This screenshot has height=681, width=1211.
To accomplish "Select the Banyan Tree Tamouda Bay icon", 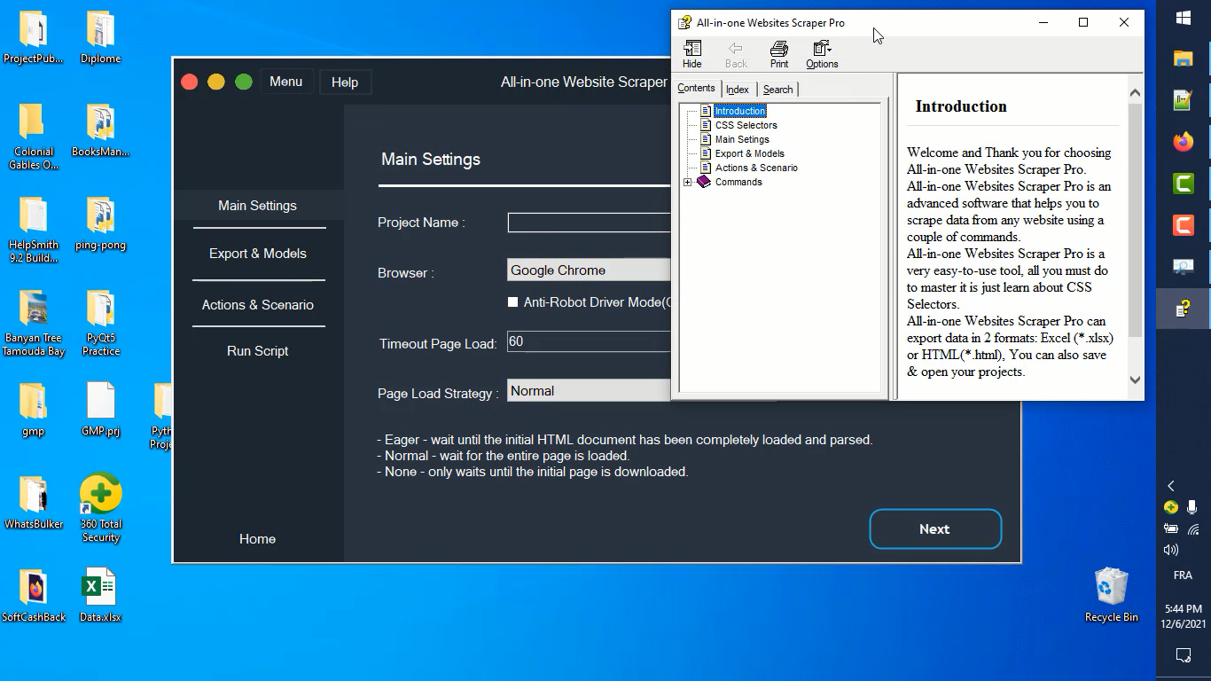I will pyautogui.click(x=34, y=323).
